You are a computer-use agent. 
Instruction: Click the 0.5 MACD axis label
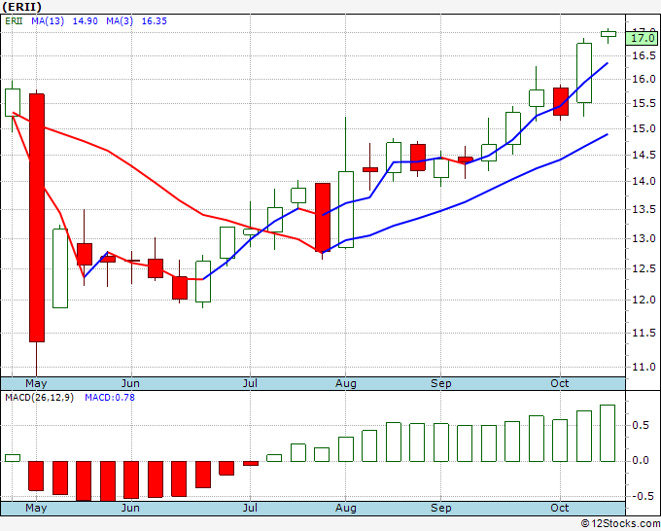pyautogui.click(x=641, y=425)
